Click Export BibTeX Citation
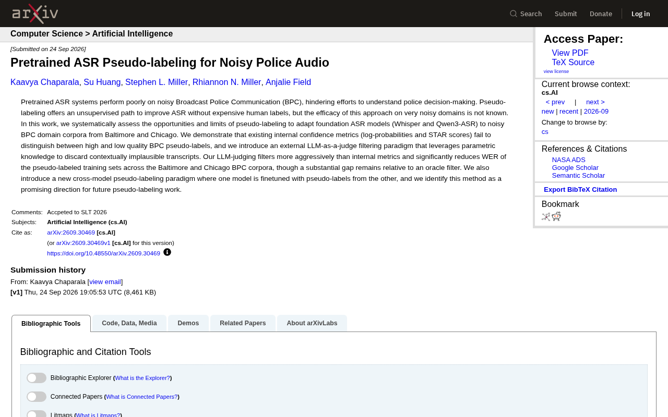This screenshot has height=417, width=668. [580, 190]
